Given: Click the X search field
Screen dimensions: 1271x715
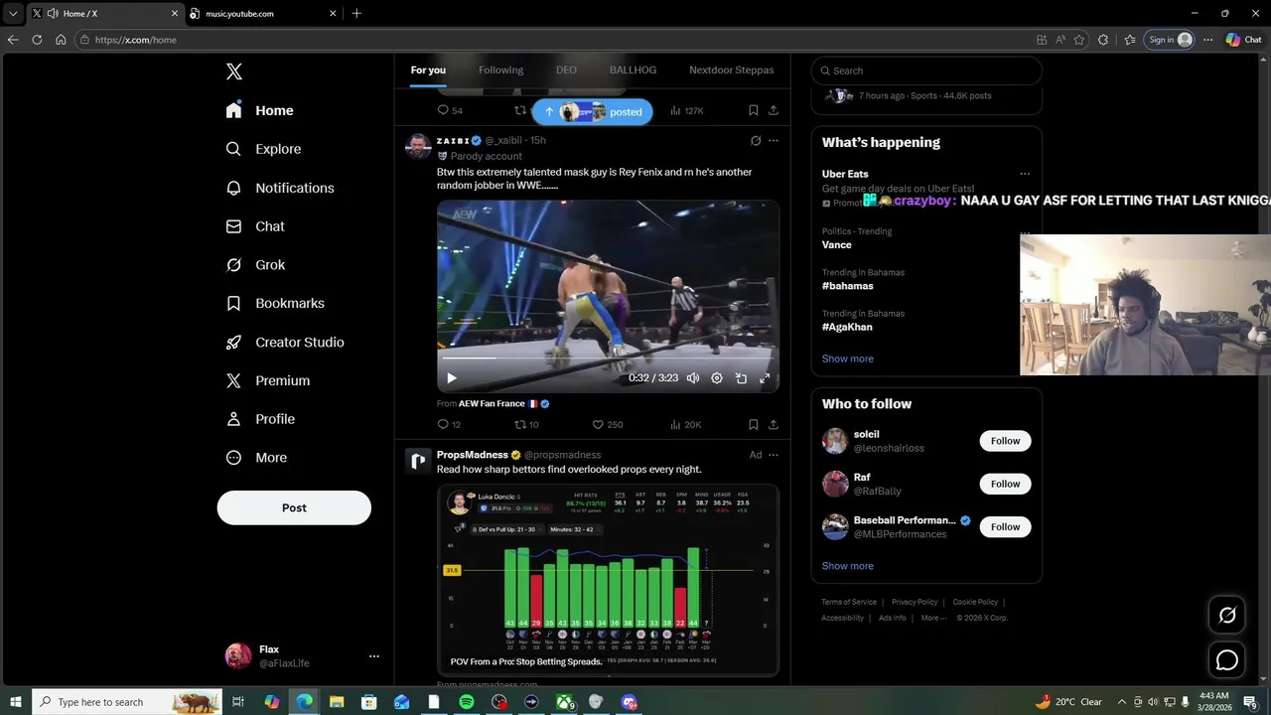Looking at the screenshot, I should tap(926, 71).
